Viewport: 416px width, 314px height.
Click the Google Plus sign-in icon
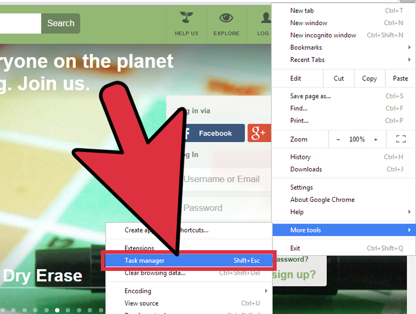coord(259,133)
